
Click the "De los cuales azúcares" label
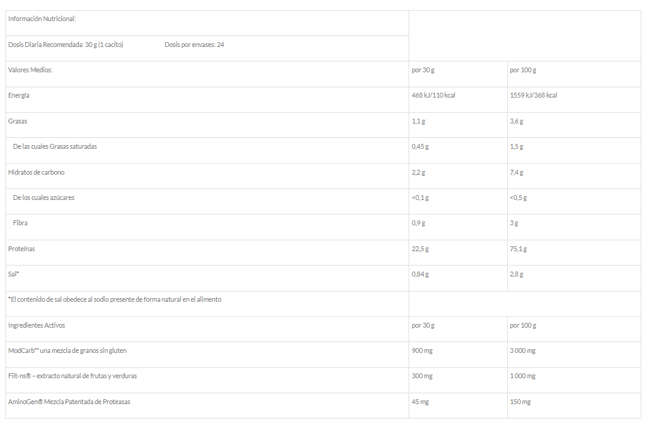click(44, 198)
